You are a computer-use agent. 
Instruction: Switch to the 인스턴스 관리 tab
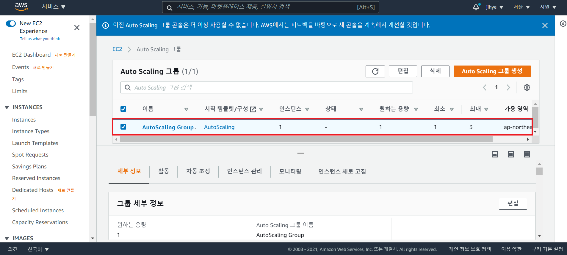(244, 171)
